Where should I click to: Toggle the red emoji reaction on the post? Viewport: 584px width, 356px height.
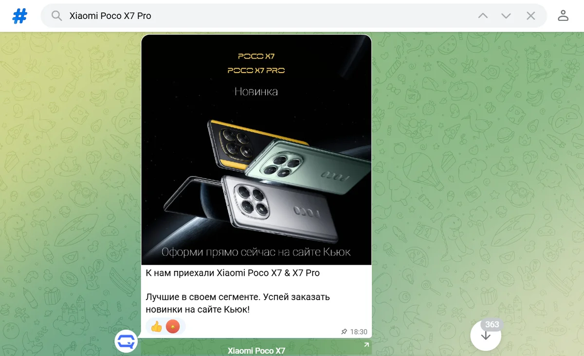click(x=173, y=326)
